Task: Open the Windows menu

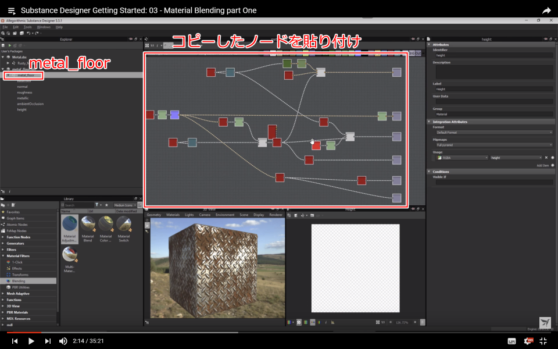Action: [44, 27]
